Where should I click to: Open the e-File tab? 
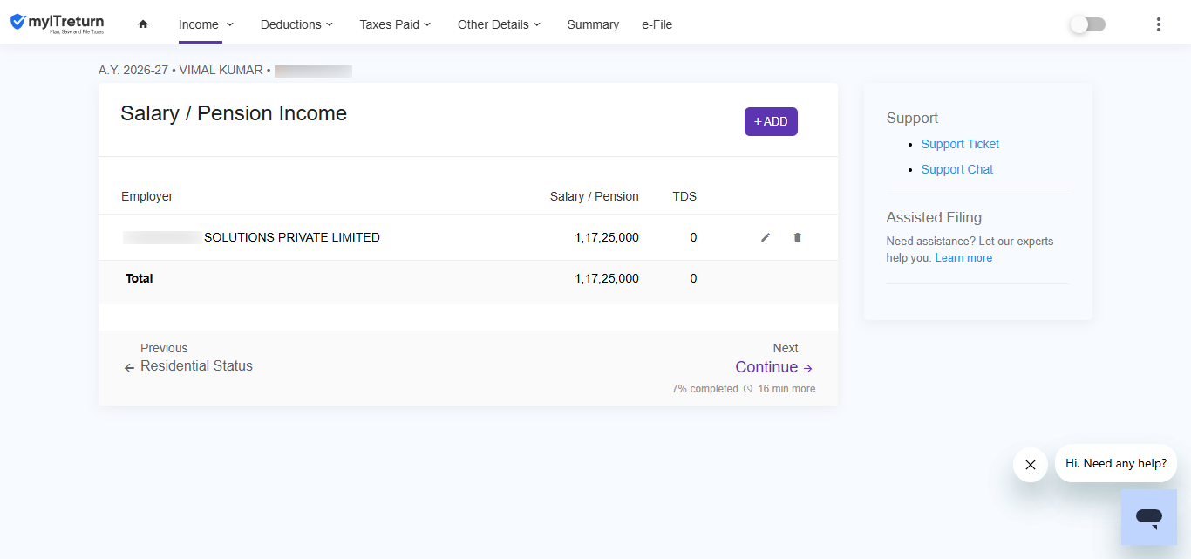click(657, 24)
